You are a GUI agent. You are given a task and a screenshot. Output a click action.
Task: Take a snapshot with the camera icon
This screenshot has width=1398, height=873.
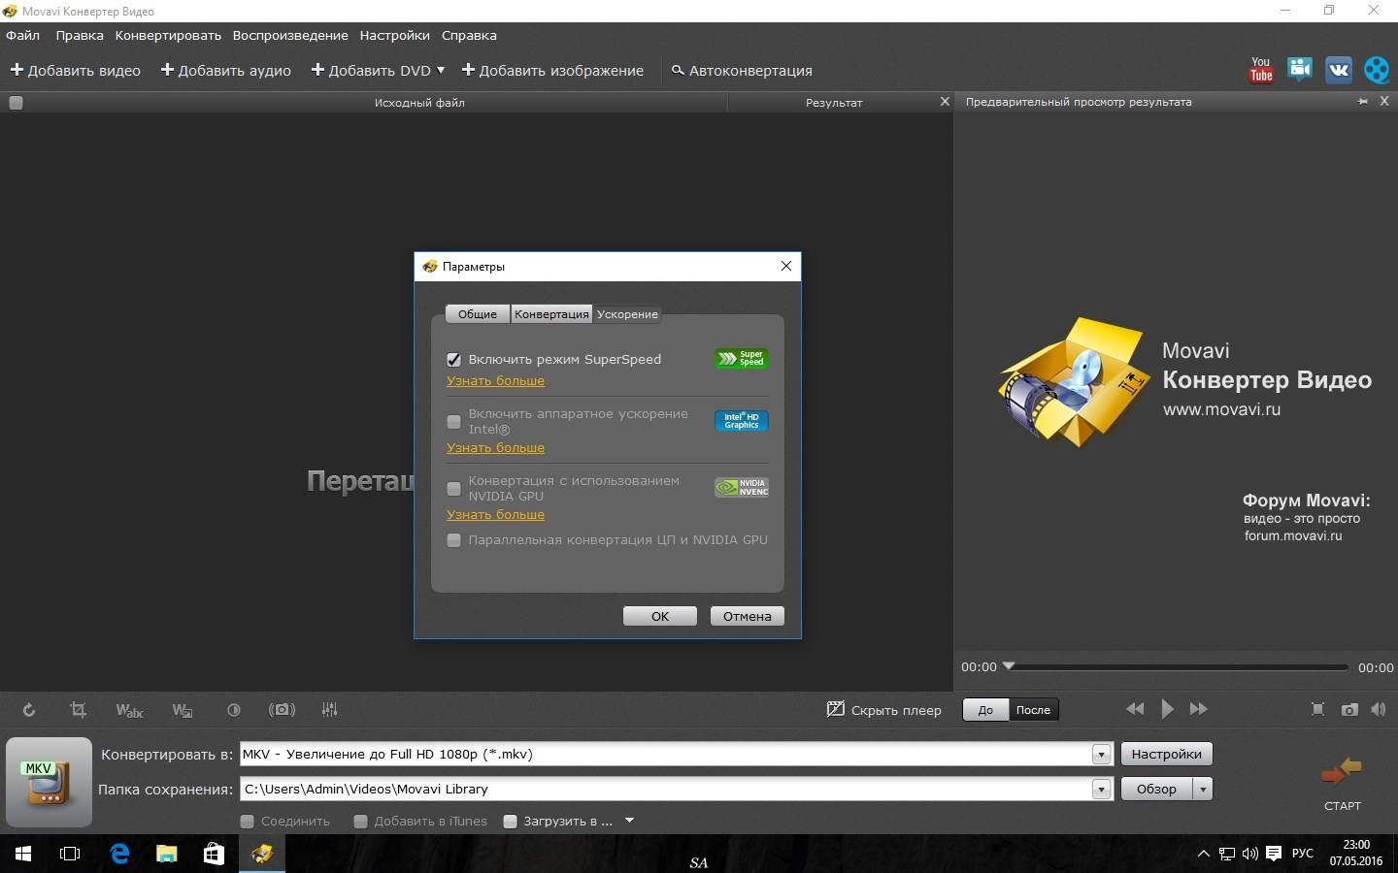click(1349, 709)
